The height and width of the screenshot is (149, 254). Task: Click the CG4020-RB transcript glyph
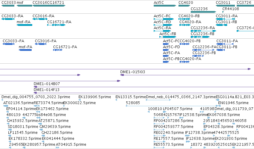(184, 19)
